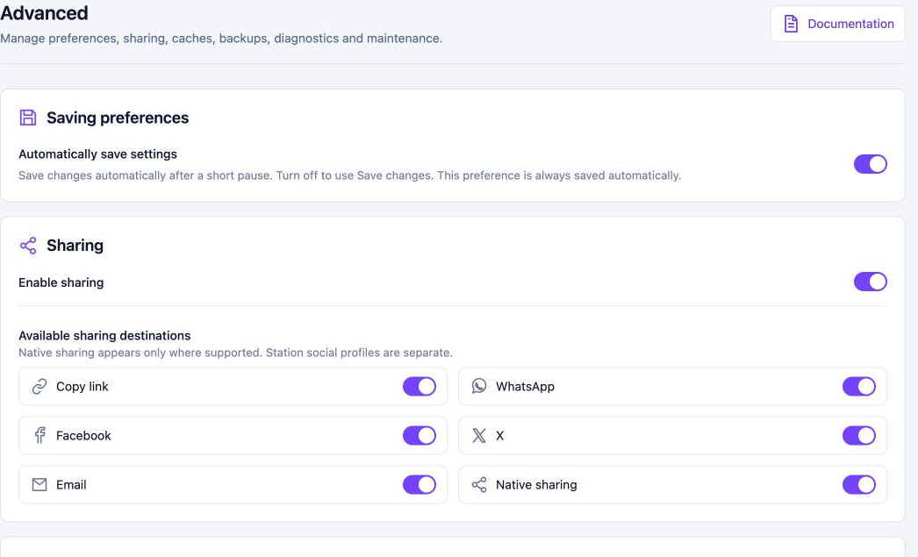
Task: Click the Email label text
Action: (x=71, y=484)
